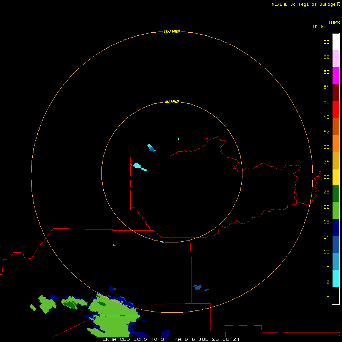Click the medium blue legend swatch above 18

[x=336, y=244]
